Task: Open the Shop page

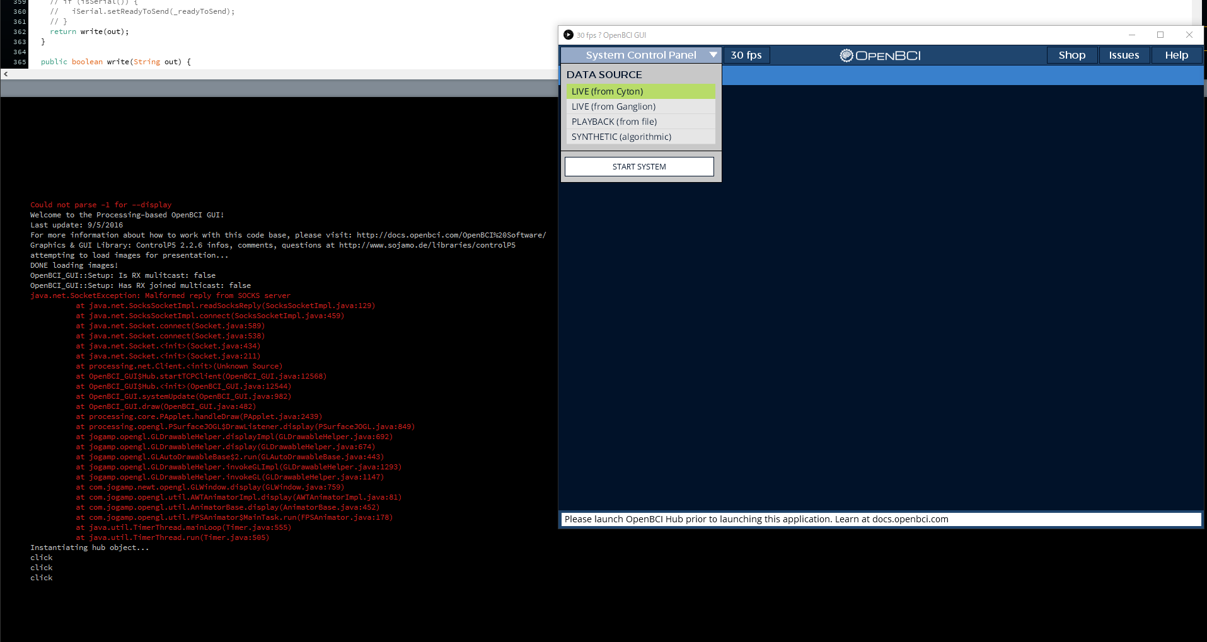Action: point(1071,55)
